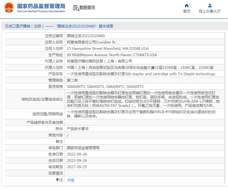Select agent address 中国(上海)自由贸易试验区 cell
Image resolution: width=228 pixels, height=189 pixels.
(140, 68)
